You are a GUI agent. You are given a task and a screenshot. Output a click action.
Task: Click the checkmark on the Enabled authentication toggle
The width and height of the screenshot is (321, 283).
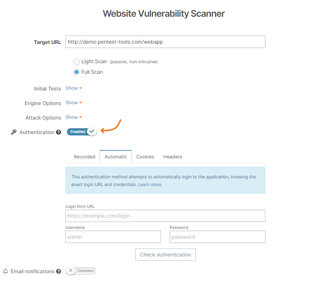coord(92,132)
